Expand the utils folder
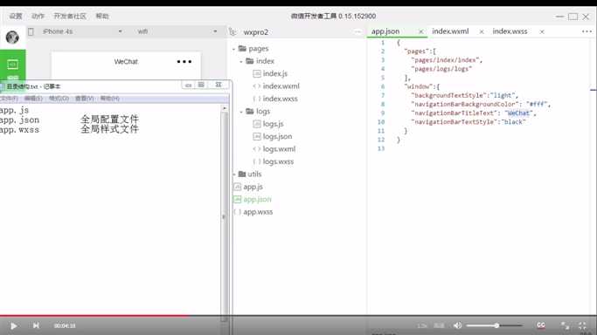Viewport: 597px width, 335px height. [234, 174]
